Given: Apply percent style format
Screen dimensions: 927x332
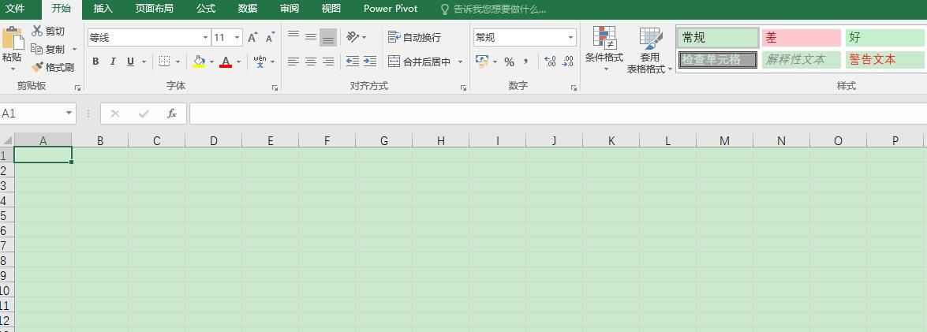Looking at the screenshot, I should (509, 62).
